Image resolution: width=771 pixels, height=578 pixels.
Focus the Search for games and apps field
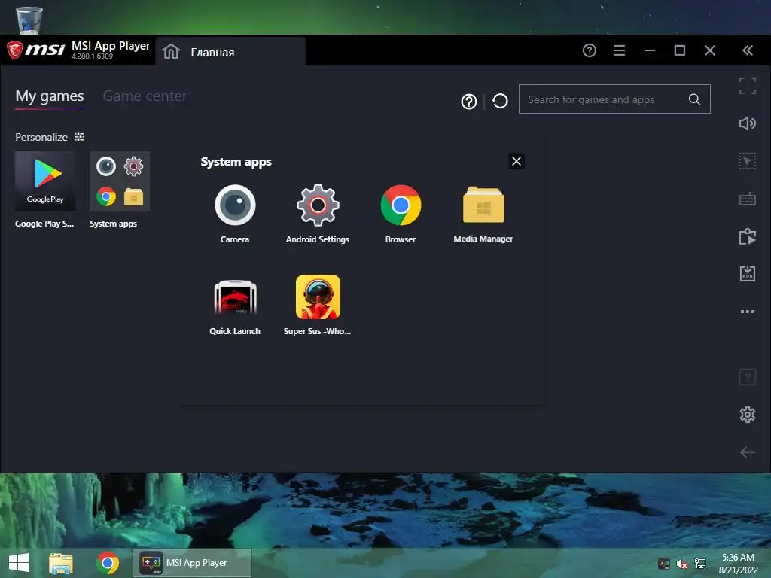pyautogui.click(x=614, y=99)
